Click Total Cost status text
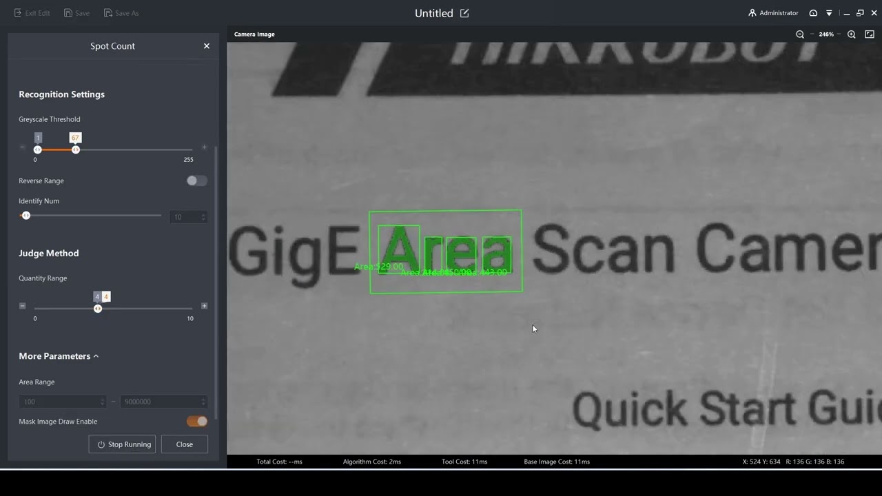This screenshot has height=496, width=882. tap(279, 462)
